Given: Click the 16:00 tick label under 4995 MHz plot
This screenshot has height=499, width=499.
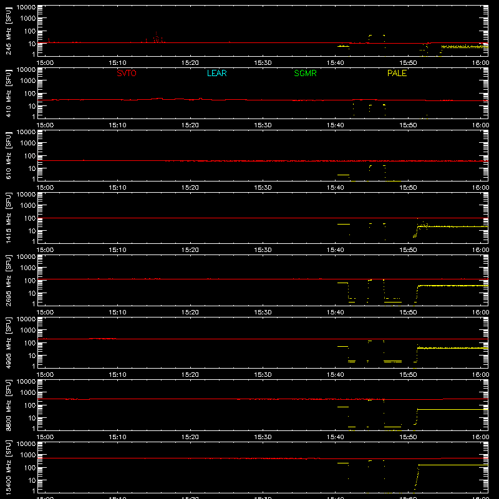Looking at the screenshot, I should tap(480, 375).
